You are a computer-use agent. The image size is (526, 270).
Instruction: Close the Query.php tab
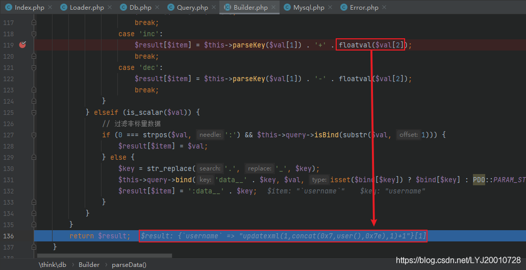(x=213, y=7)
